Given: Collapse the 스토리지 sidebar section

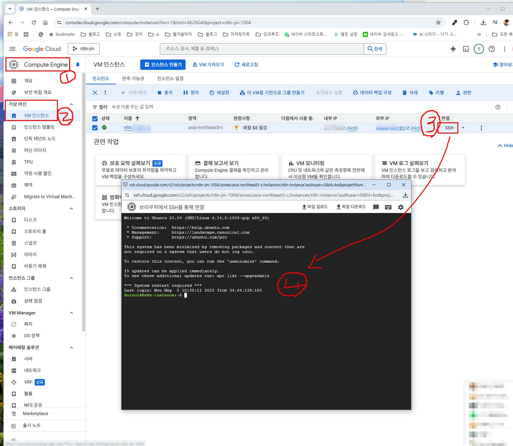Looking at the screenshot, I should pyautogui.click(x=71, y=209).
